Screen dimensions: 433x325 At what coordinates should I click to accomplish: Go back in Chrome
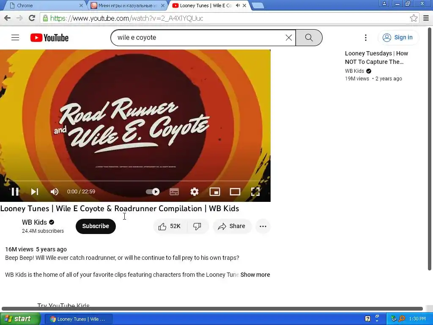point(8,18)
